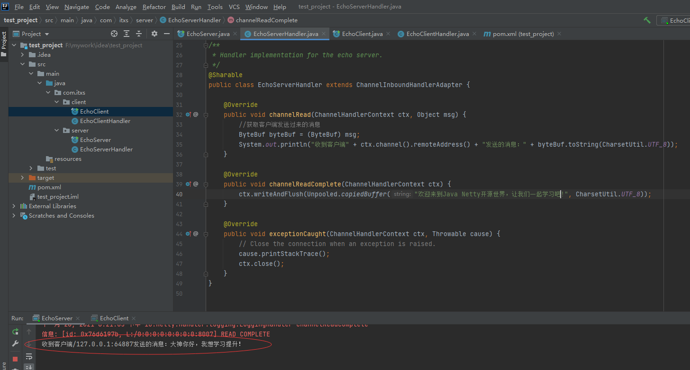This screenshot has height=370, width=690.
Task: Switch to EchoClientHandler.java editor tab
Action: [x=437, y=34]
